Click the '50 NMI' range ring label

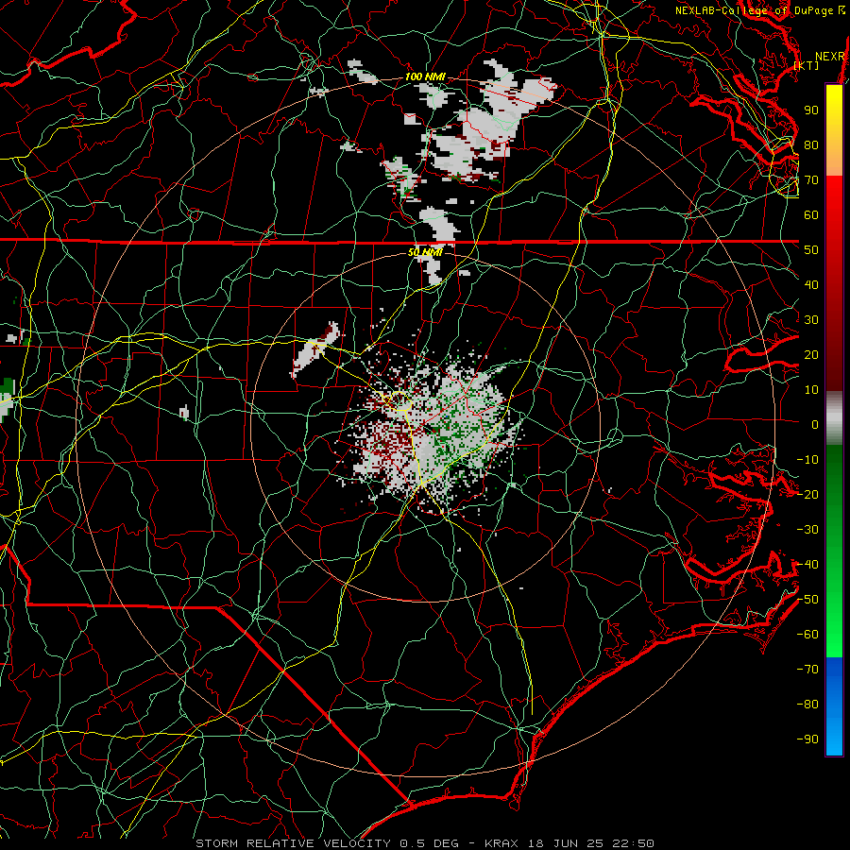425,252
